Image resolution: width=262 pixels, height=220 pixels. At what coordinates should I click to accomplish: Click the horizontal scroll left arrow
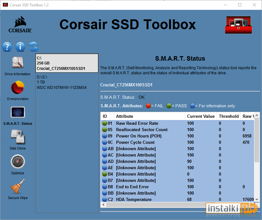[x=104, y=205]
